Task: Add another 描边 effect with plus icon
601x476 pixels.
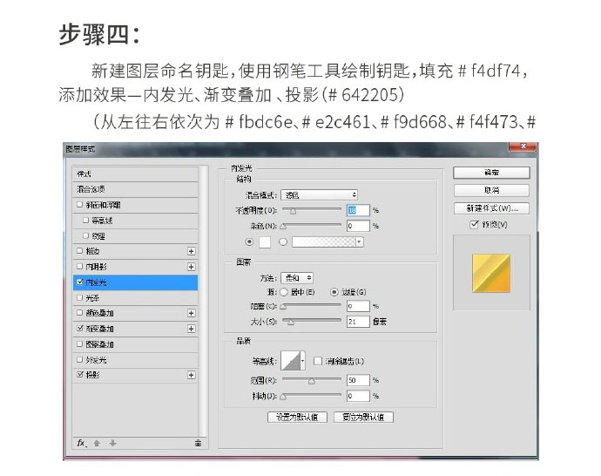Action: tap(192, 251)
